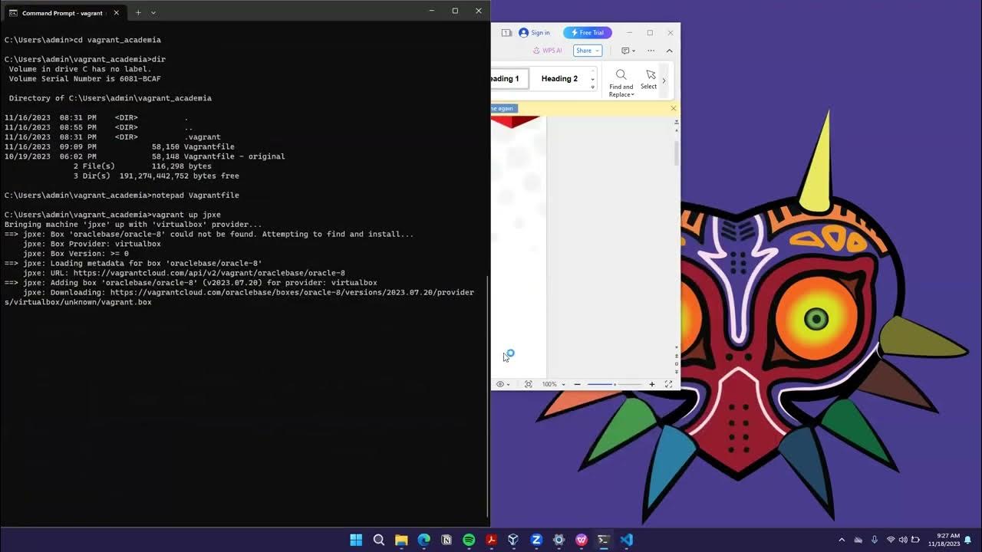Click the microphone tray icon
This screenshot has height=552, width=982.
874,540
